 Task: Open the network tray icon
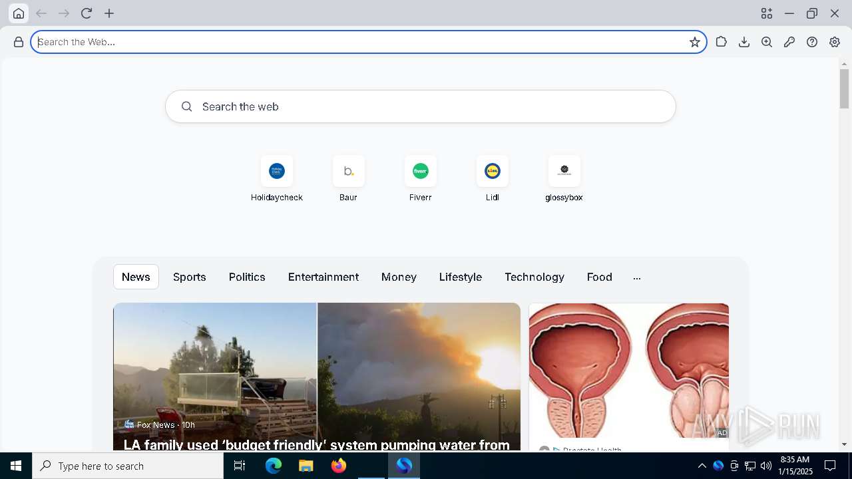pos(750,466)
